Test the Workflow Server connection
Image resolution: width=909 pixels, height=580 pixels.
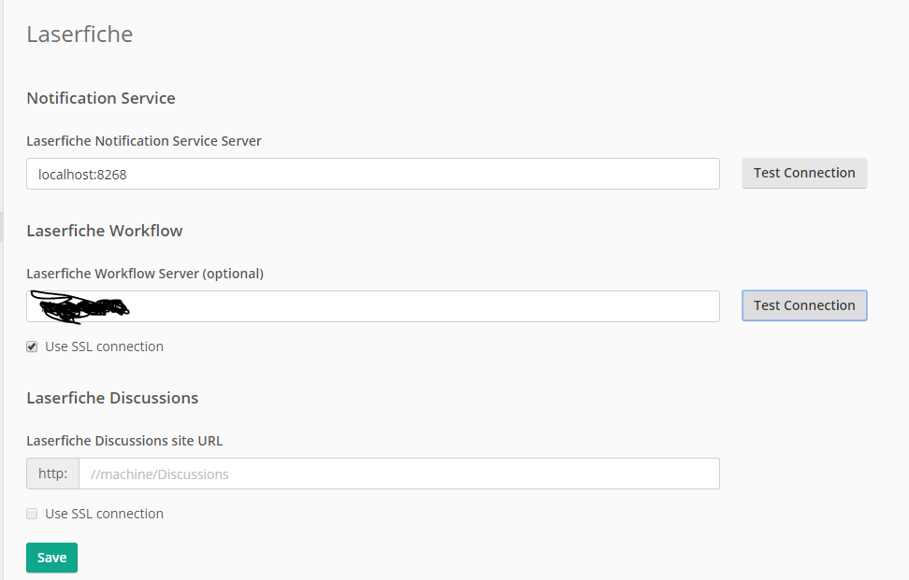(x=804, y=305)
